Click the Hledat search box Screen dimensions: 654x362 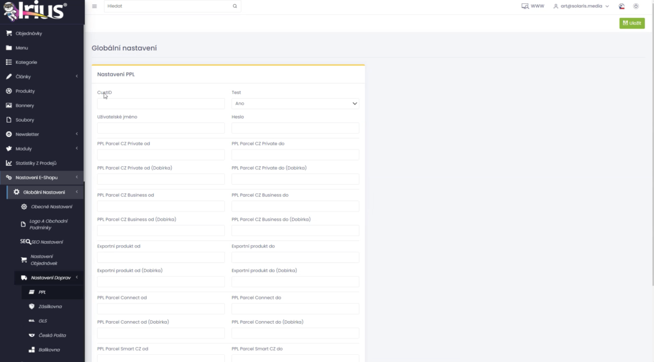[172, 7]
